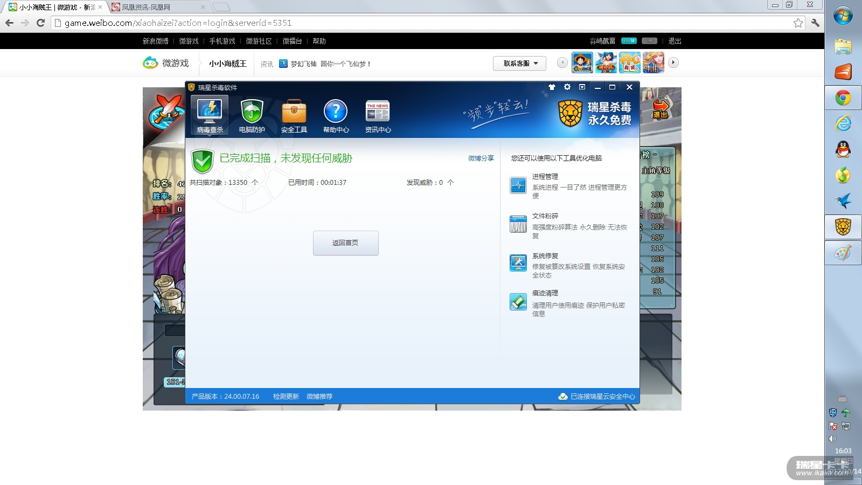Open the Paint app in the taskbar
Image resolution: width=862 pixels, height=485 pixels.
pyautogui.click(x=843, y=253)
